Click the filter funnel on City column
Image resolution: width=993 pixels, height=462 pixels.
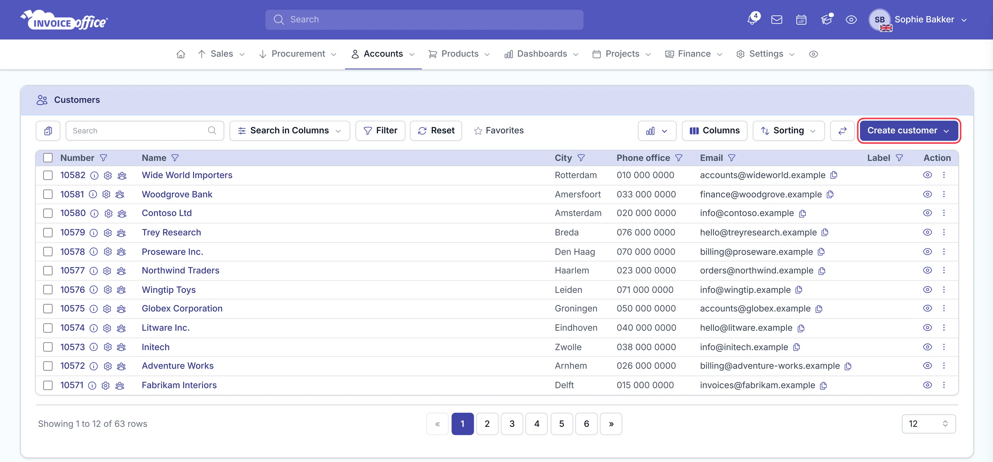pyautogui.click(x=581, y=158)
